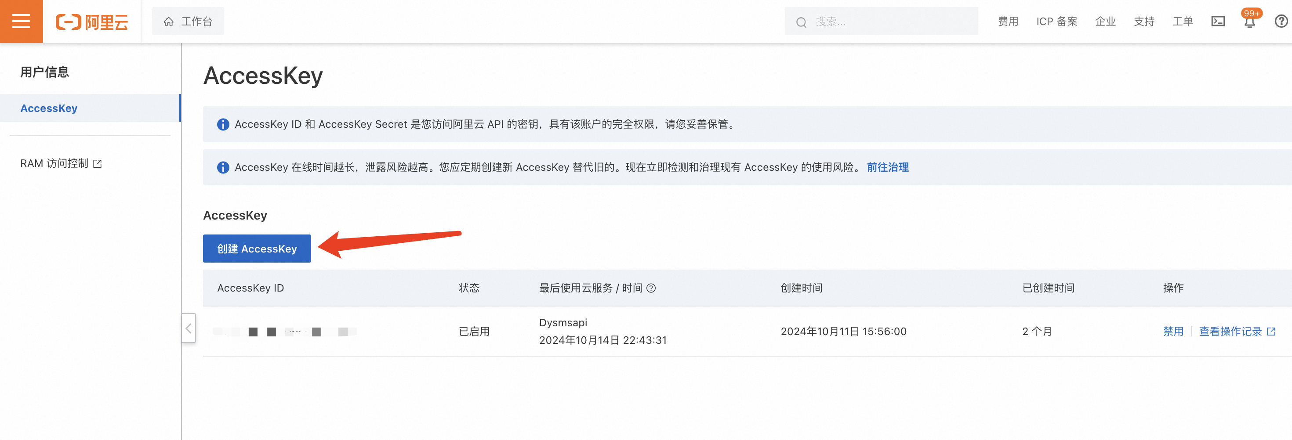Click the Alibaba Cloud logo
This screenshot has width=1292, height=440.
pyautogui.click(x=92, y=22)
